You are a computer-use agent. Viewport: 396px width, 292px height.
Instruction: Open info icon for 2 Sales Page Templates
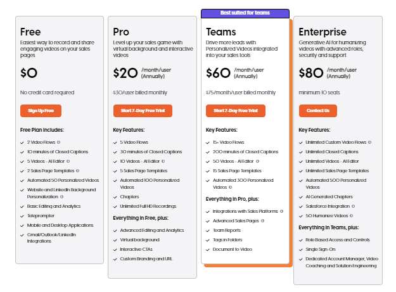(x=78, y=170)
